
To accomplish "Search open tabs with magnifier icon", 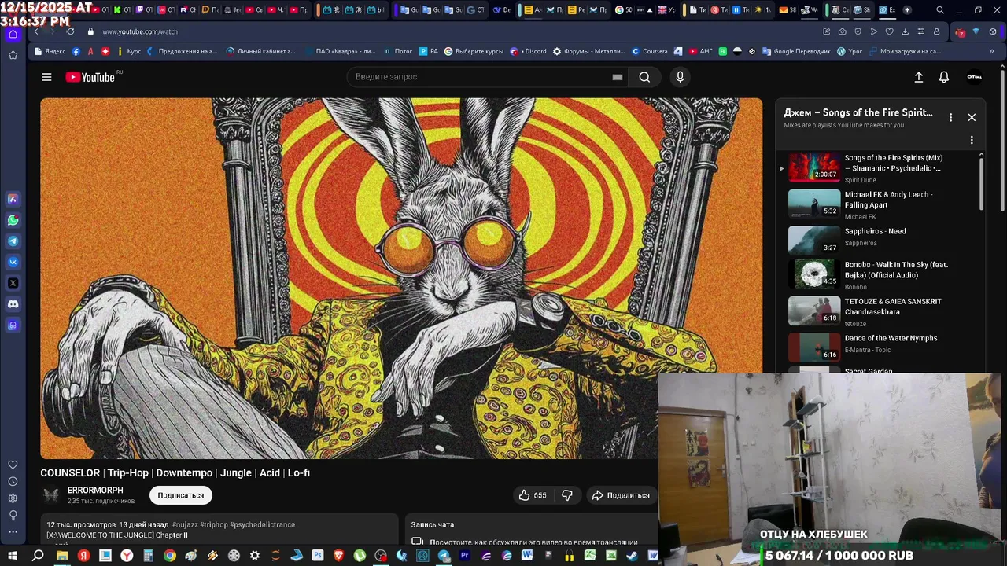I will [940, 10].
